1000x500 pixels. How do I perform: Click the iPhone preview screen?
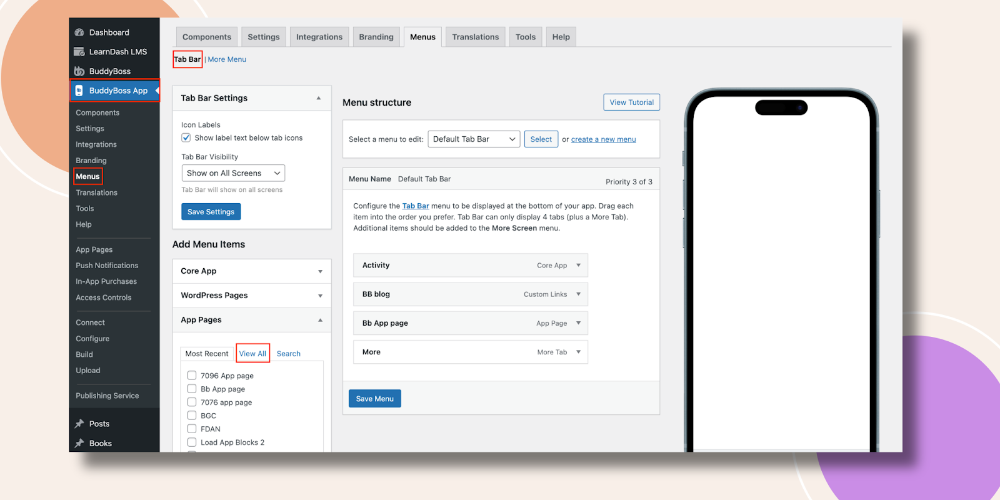[781, 275]
